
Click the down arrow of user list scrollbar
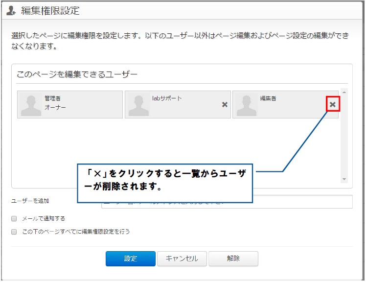coord(344,179)
